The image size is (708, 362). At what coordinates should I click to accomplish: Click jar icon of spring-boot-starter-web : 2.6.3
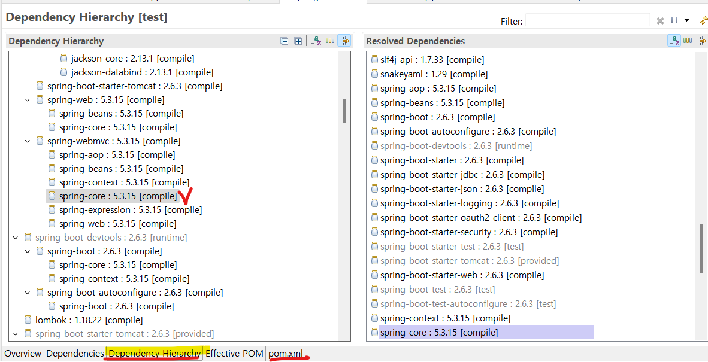pyautogui.click(x=374, y=275)
